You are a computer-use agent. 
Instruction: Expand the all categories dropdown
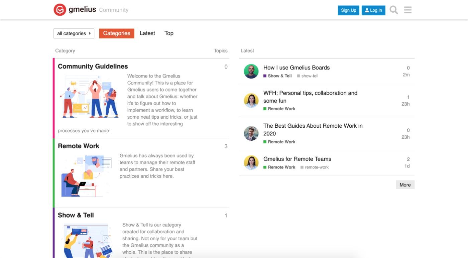click(74, 33)
